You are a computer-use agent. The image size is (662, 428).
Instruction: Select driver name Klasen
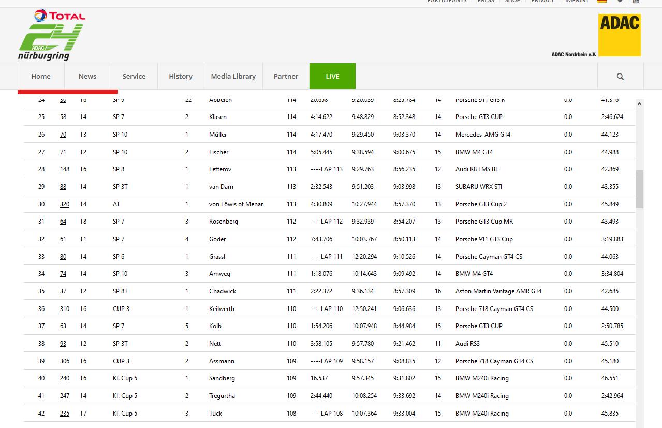tap(218, 117)
